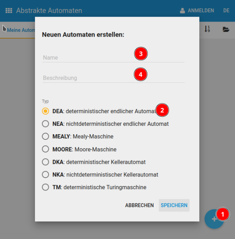
Task: Switch language via the DE selector
Action: click(x=226, y=10)
